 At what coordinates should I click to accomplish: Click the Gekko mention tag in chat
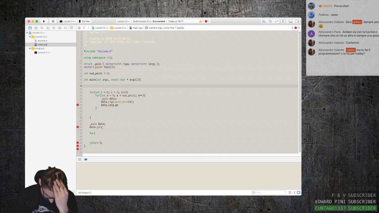351,50
